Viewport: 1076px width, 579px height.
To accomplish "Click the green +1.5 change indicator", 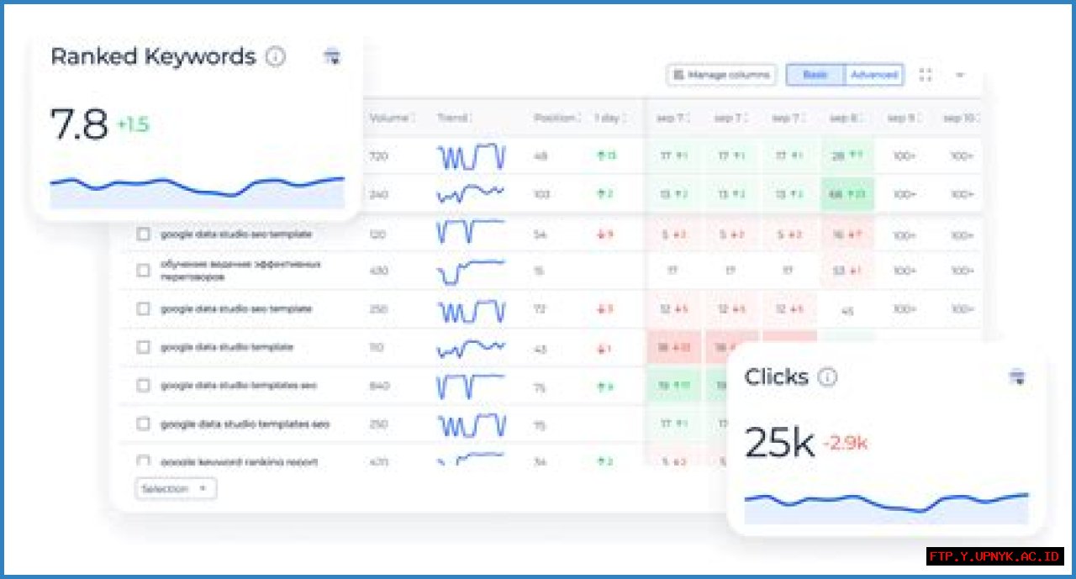I will coord(134,124).
